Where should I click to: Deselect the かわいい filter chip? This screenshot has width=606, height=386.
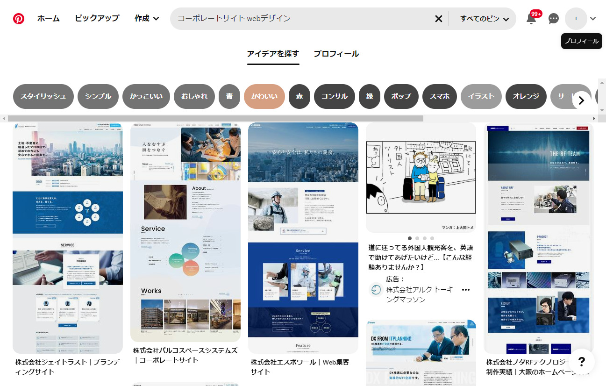click(264, 96)
